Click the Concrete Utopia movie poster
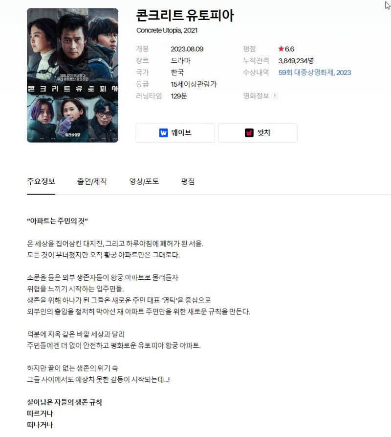Screen dimensions: 391x437 (73, 75)
